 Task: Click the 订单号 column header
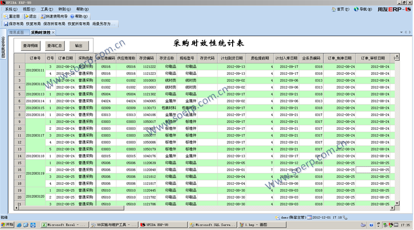pyautogui.click(x=35, y=58)
